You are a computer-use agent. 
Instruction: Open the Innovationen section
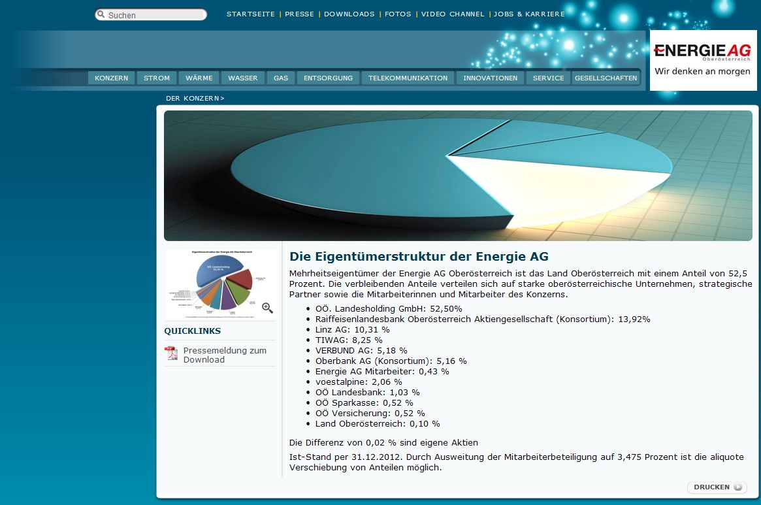tap(490, 78)
